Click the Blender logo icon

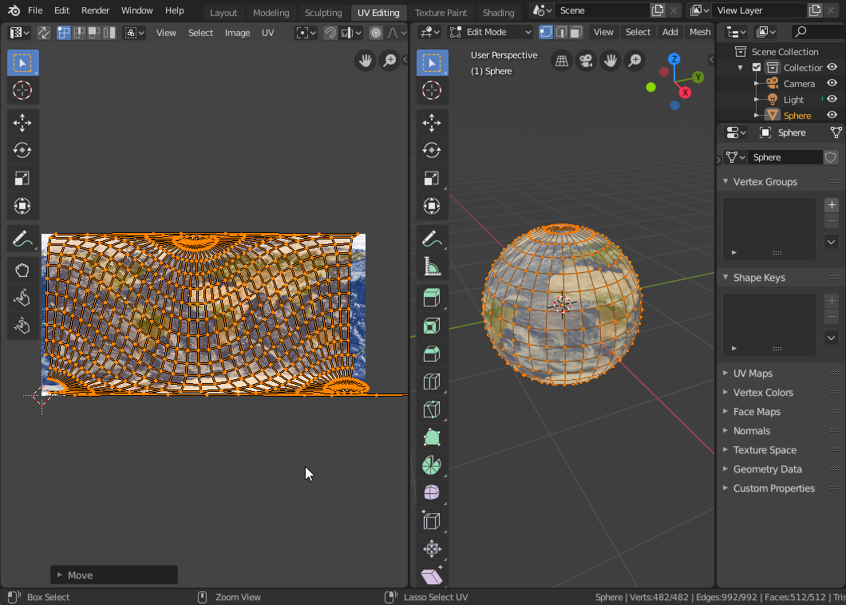(14, 10)
